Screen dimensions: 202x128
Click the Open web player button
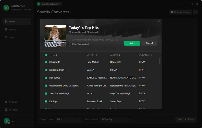pyautogui.click(x=180, y=12)
